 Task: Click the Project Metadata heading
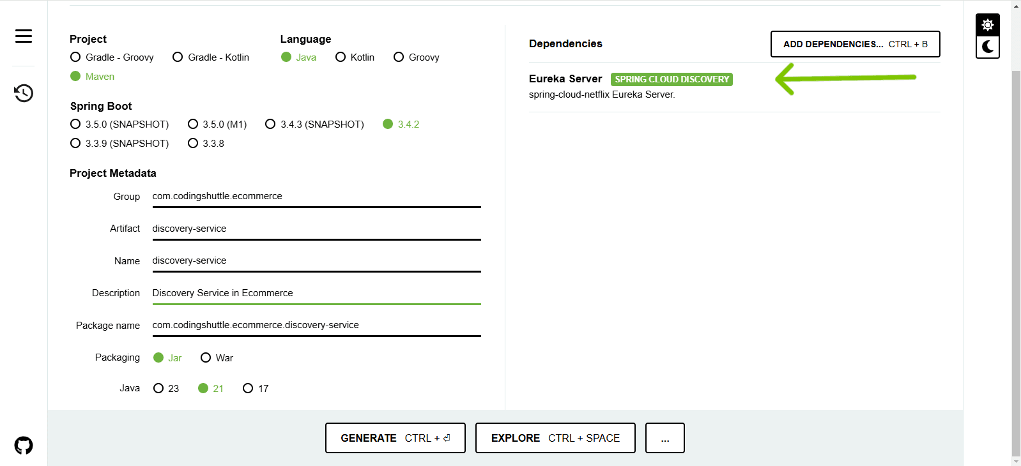tap(112, 174)
